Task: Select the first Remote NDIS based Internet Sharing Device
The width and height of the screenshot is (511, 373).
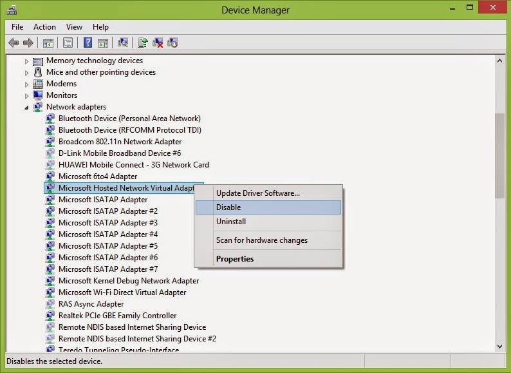Action: click(x=133, y=327)
